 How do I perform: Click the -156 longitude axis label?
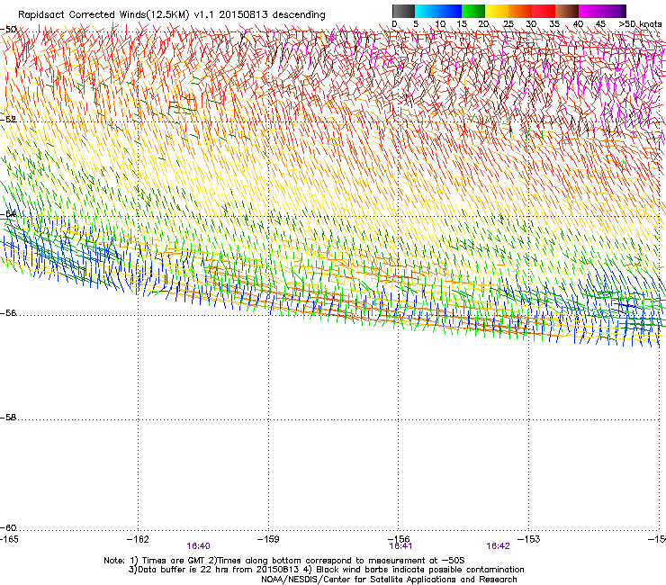point(399,539)
